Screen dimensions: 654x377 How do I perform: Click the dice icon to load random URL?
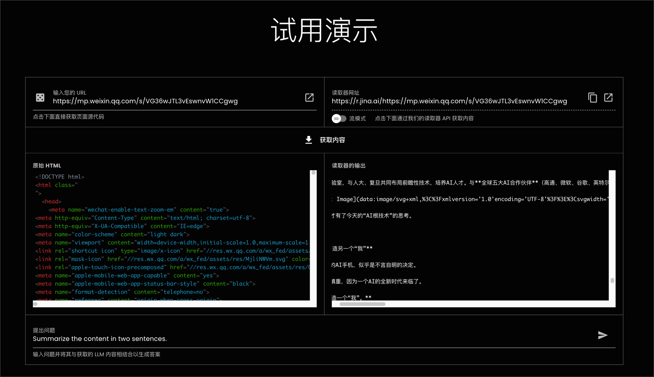tap(40, 97)
